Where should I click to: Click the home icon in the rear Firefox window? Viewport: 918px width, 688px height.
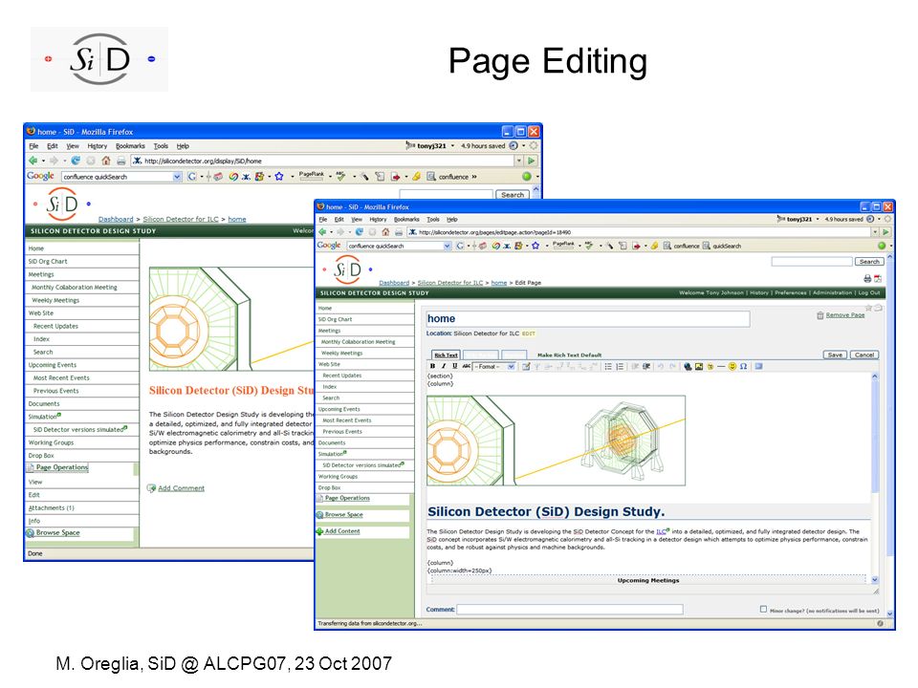coord(106,161)
